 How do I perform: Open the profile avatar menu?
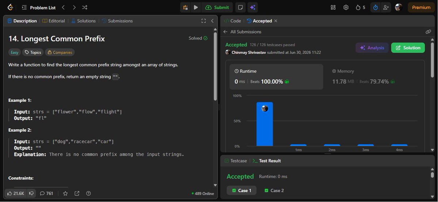pyautogui.click(x=399, y=7)
